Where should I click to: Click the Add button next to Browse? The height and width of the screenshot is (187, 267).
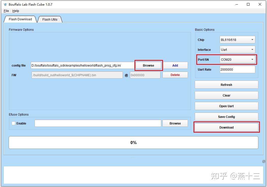(x=175, y=65)
